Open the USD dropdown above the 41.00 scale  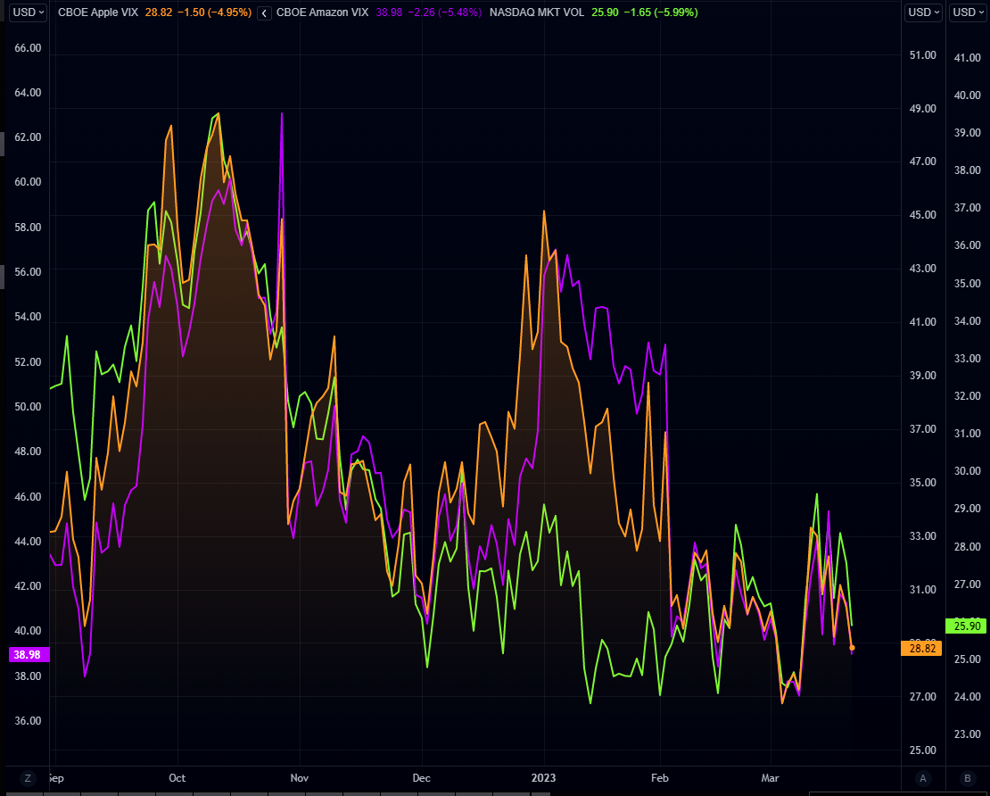969,12
